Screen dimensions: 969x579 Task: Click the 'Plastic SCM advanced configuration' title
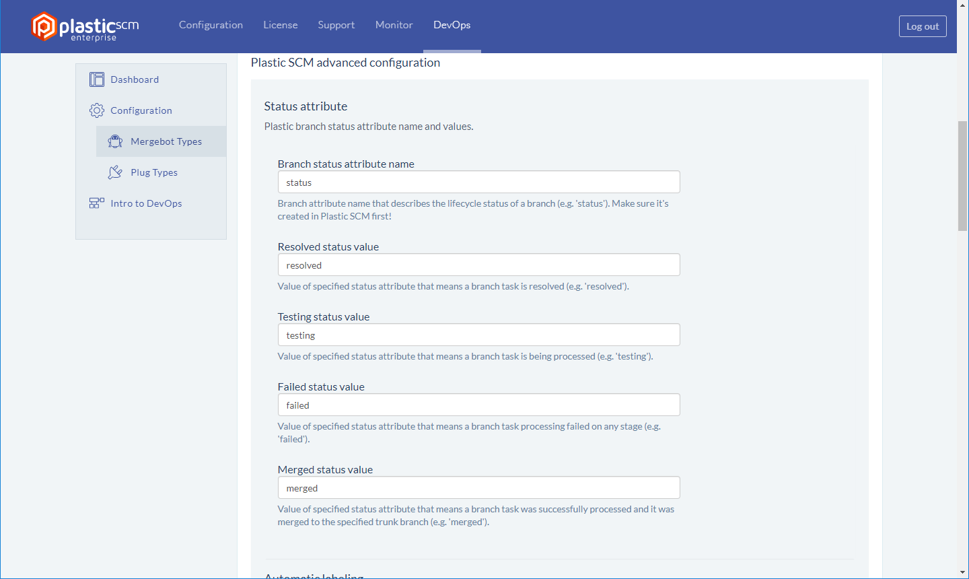[345, 63]
